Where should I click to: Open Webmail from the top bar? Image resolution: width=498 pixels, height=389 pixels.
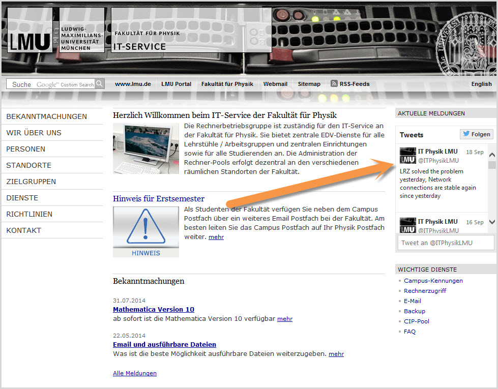pos(275,84)
